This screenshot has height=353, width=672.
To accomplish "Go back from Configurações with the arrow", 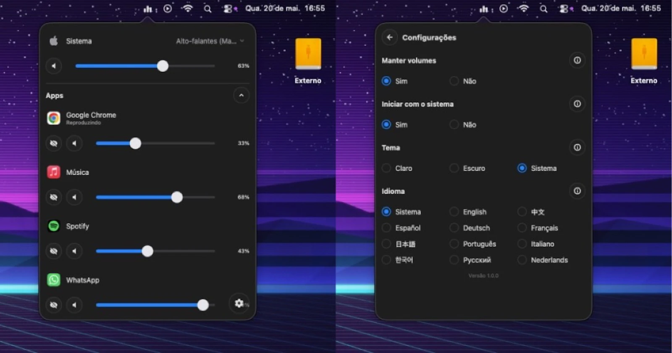I will tap(390, 37).
